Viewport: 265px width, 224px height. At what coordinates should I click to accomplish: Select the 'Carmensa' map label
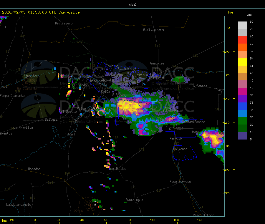tap(180, 149)
